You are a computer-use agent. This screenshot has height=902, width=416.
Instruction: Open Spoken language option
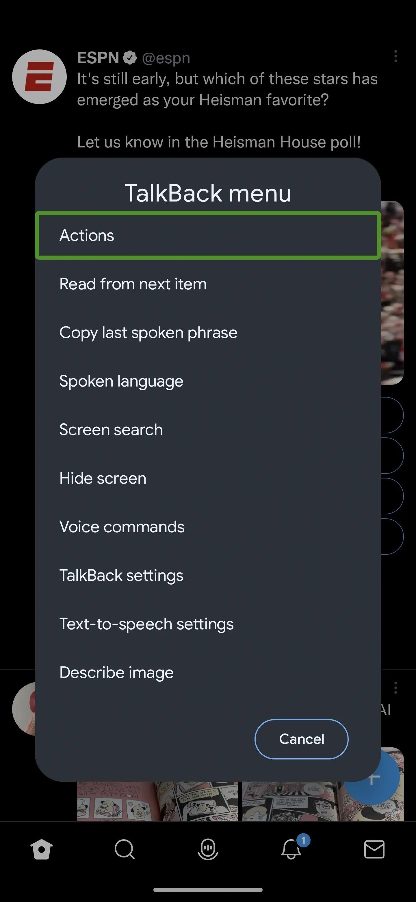tap(208, 381)
